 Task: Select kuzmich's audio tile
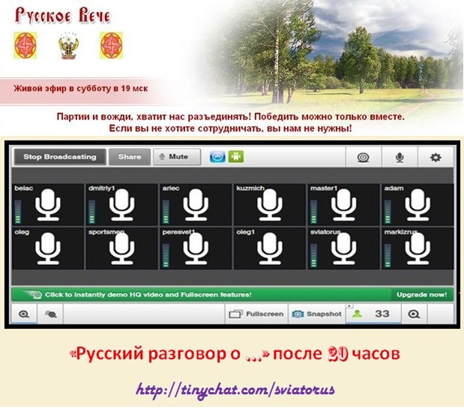pos(269,204)
